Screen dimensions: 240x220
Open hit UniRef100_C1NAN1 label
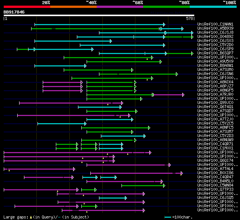(x=215, y=24)
